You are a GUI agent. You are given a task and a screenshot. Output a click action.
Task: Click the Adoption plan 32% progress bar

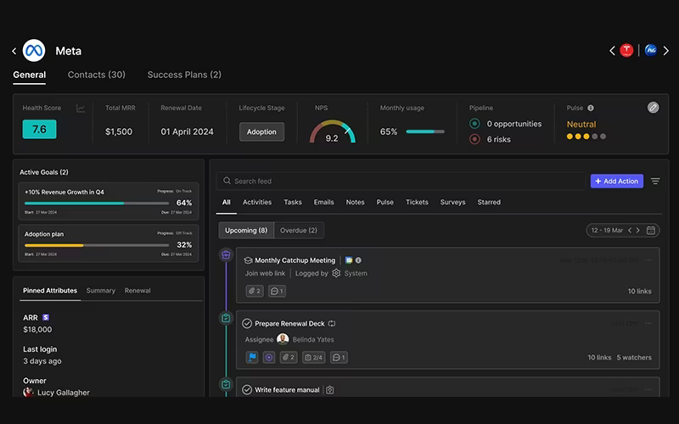pyautogui.click(x=97, y=245)
